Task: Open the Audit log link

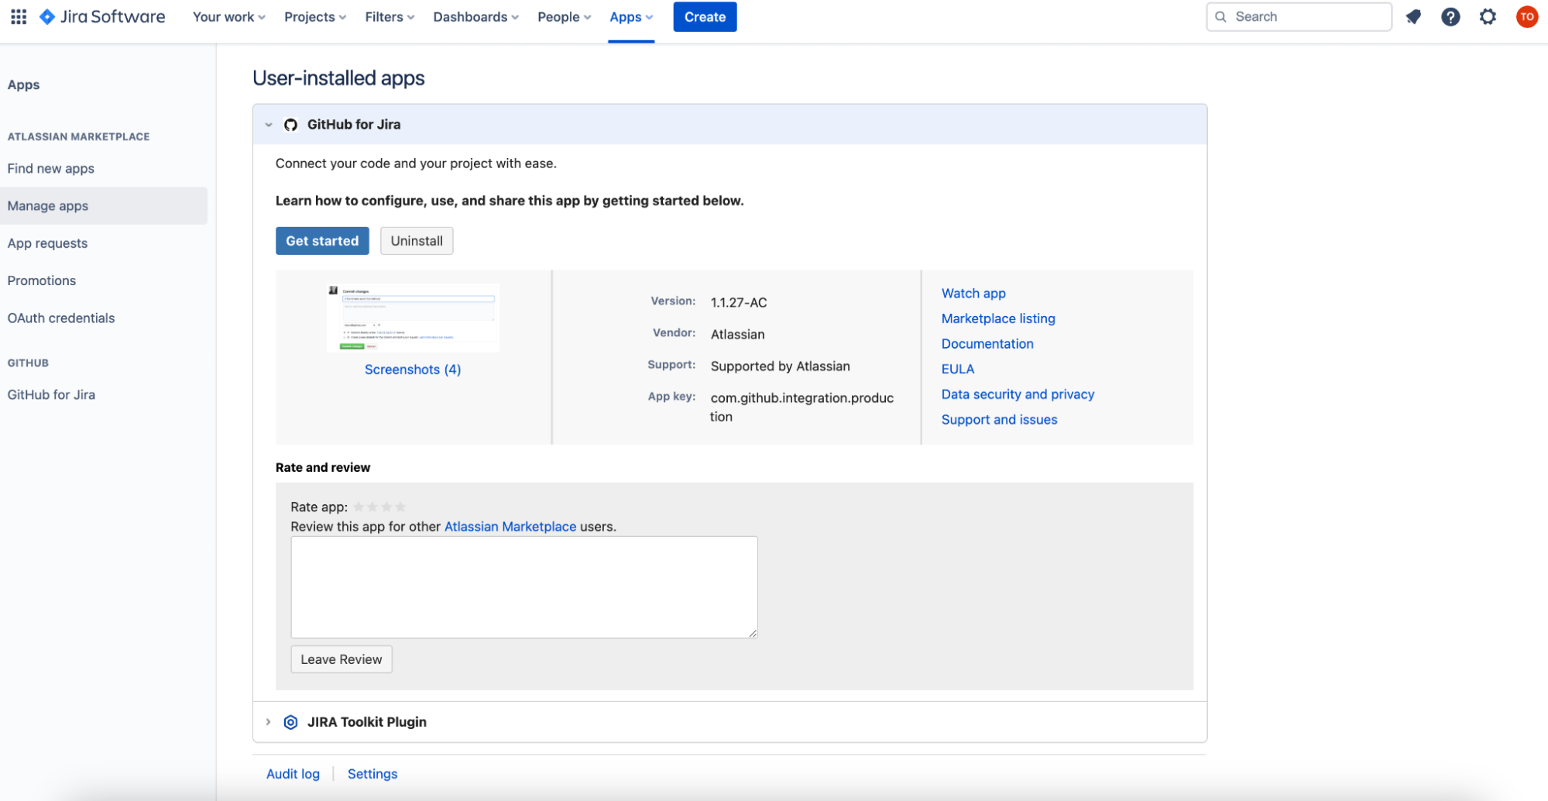Action: (x=293, y=774)
